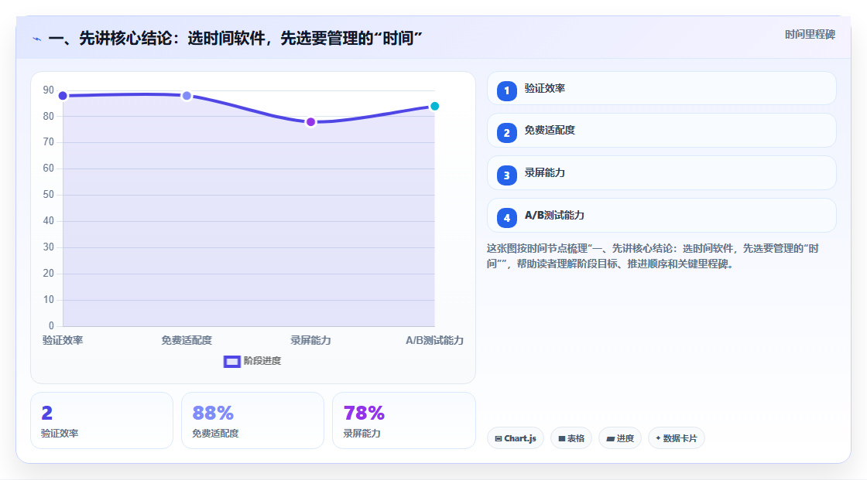
Task: Click the y-axis value 50
Action: [49, 195]
